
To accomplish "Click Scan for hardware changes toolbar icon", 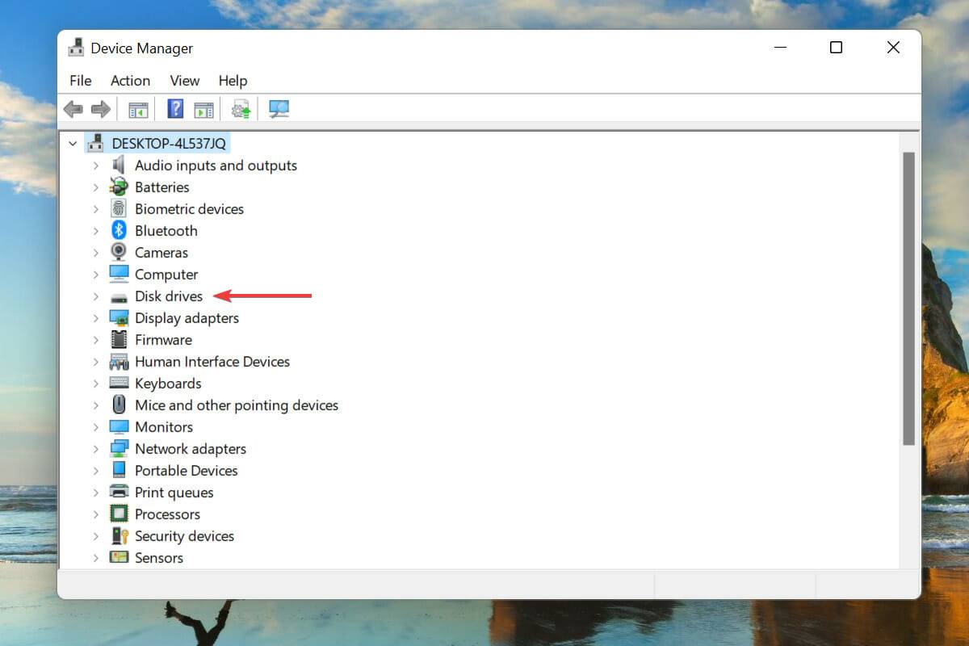I will pyautogui.click(x=279, y=109).
